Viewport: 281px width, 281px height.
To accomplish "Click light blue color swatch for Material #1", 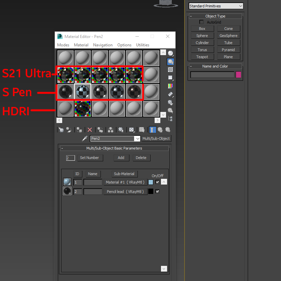I will [151, 182].
